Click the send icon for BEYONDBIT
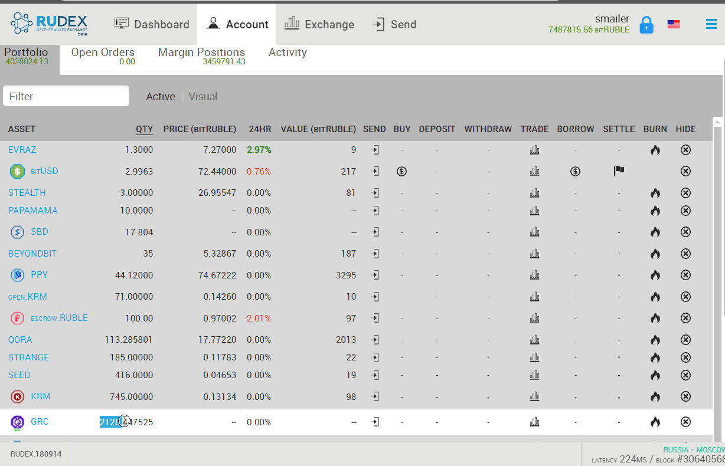Screen dimensions: 725x466 374,254
